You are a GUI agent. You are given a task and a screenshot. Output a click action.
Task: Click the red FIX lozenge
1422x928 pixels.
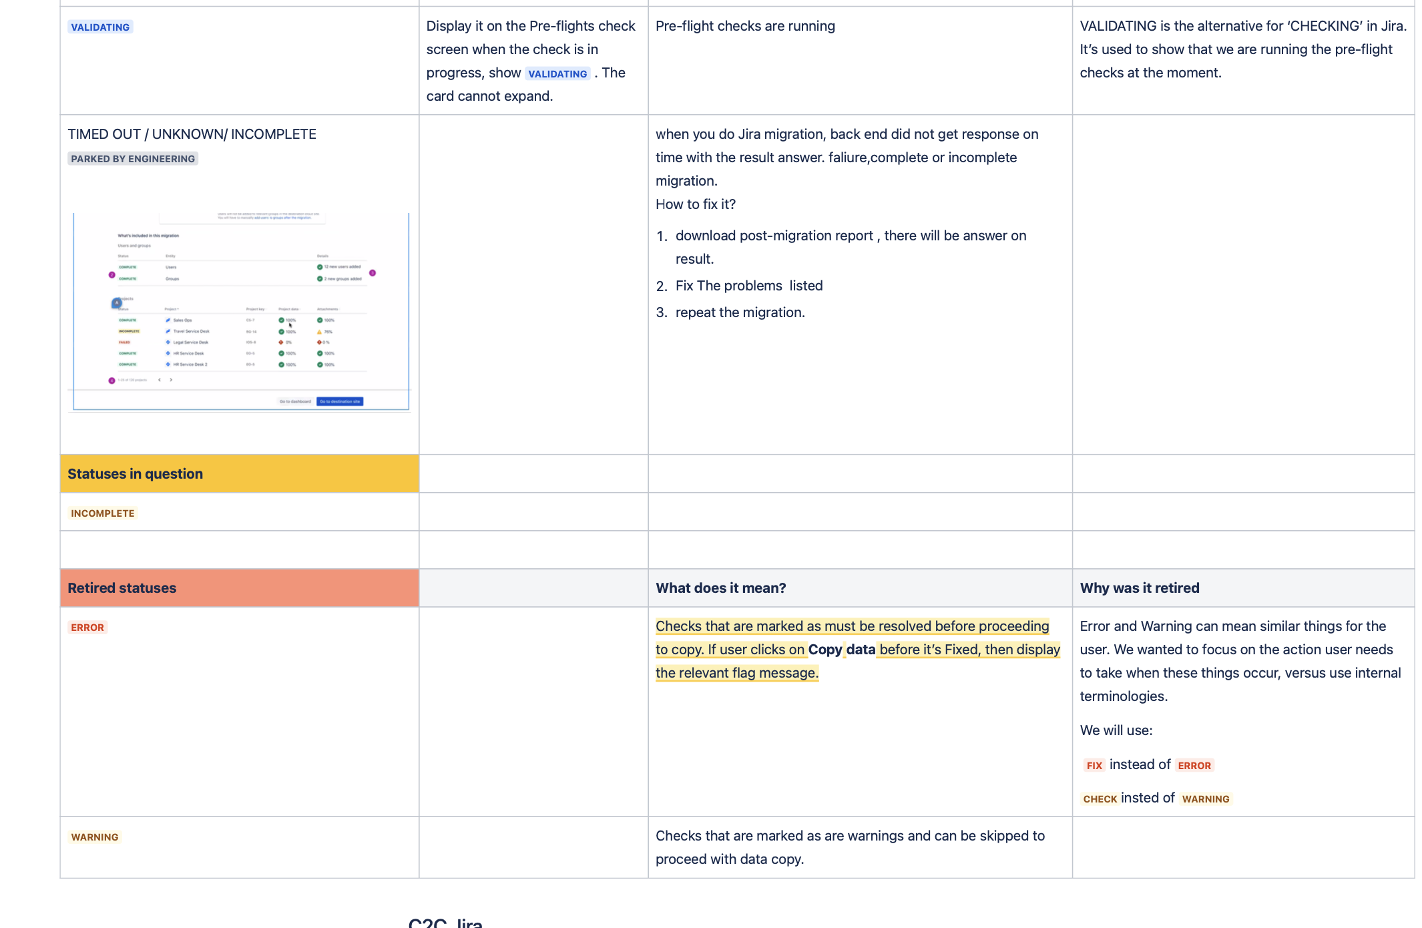1094,766
